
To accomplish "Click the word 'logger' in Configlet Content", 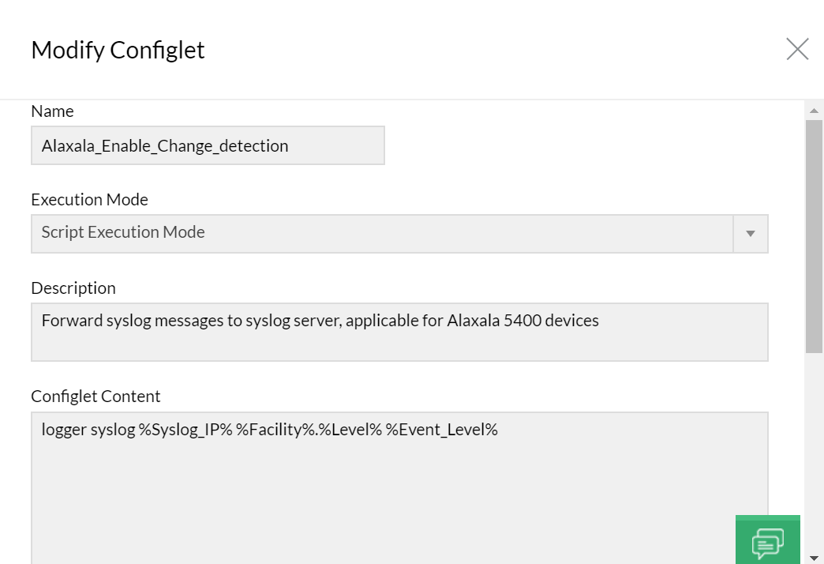I will coord(64,431).
